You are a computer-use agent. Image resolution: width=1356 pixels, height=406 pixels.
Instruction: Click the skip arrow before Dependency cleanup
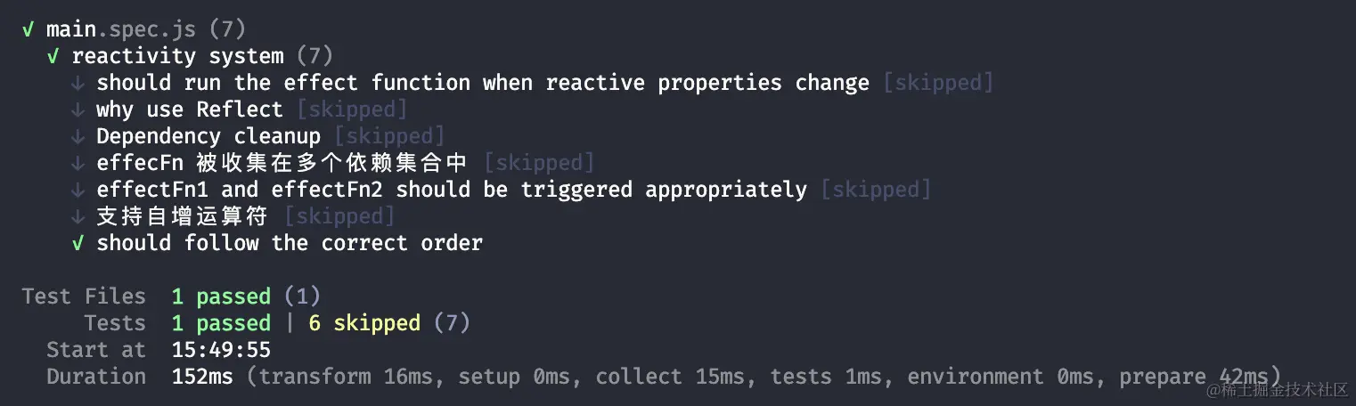(x=78, y=137)
